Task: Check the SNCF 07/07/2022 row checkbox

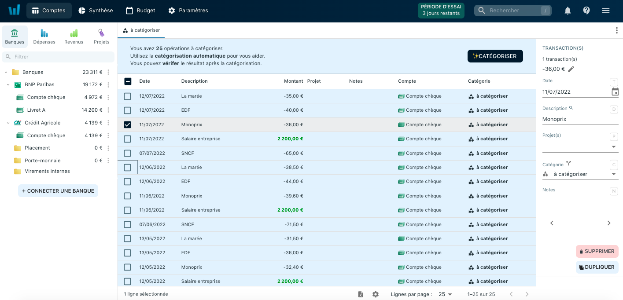Action: (127, 153)
